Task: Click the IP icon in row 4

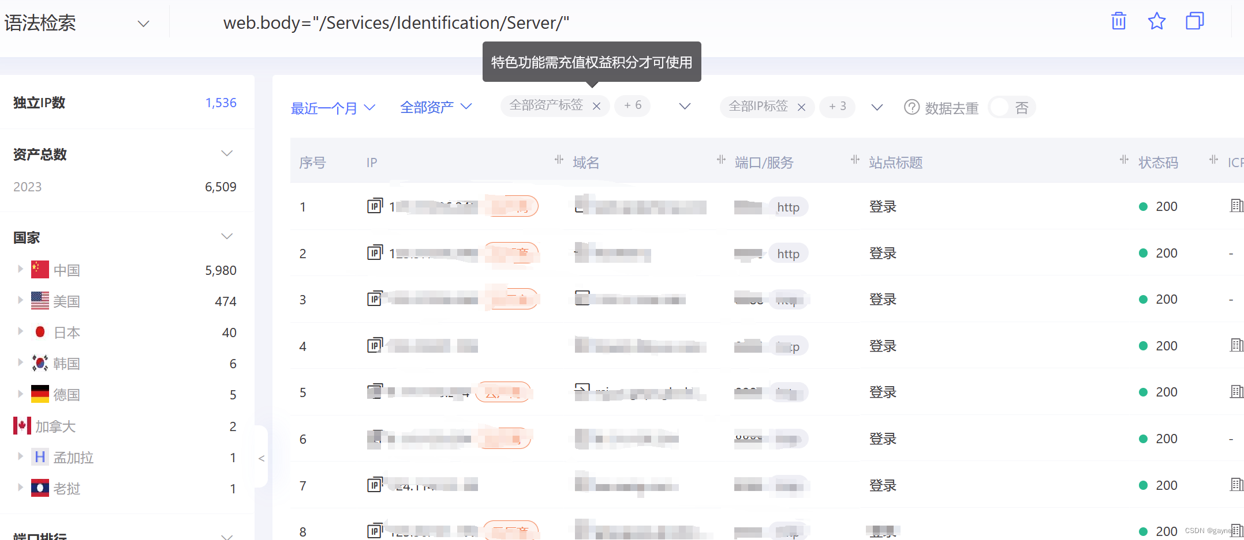Action: point(375,345)
